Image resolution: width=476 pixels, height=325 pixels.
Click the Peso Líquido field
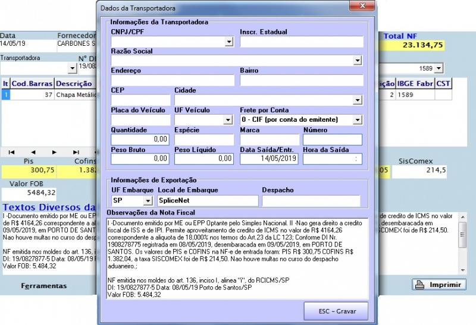pos(204,159)
